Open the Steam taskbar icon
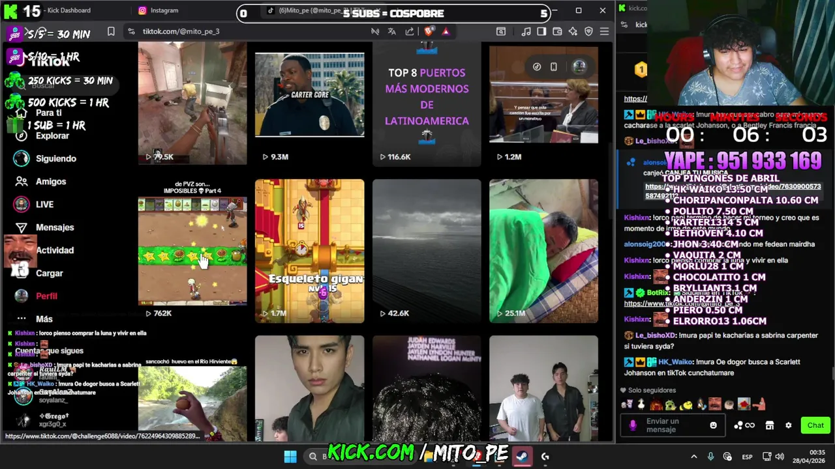 [x=522, y=457]
